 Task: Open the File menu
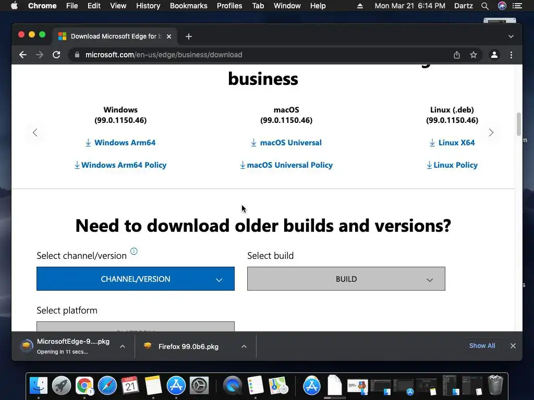point(72,6)
